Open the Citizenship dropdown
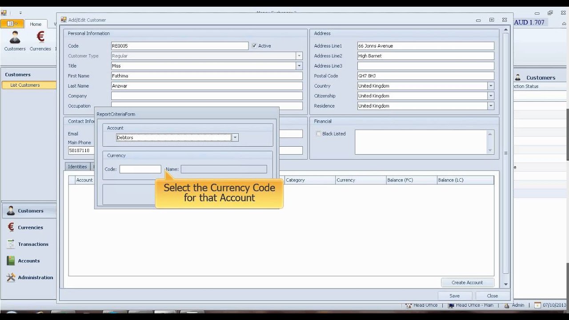569x320 pixels. click(x=491, y=96)
